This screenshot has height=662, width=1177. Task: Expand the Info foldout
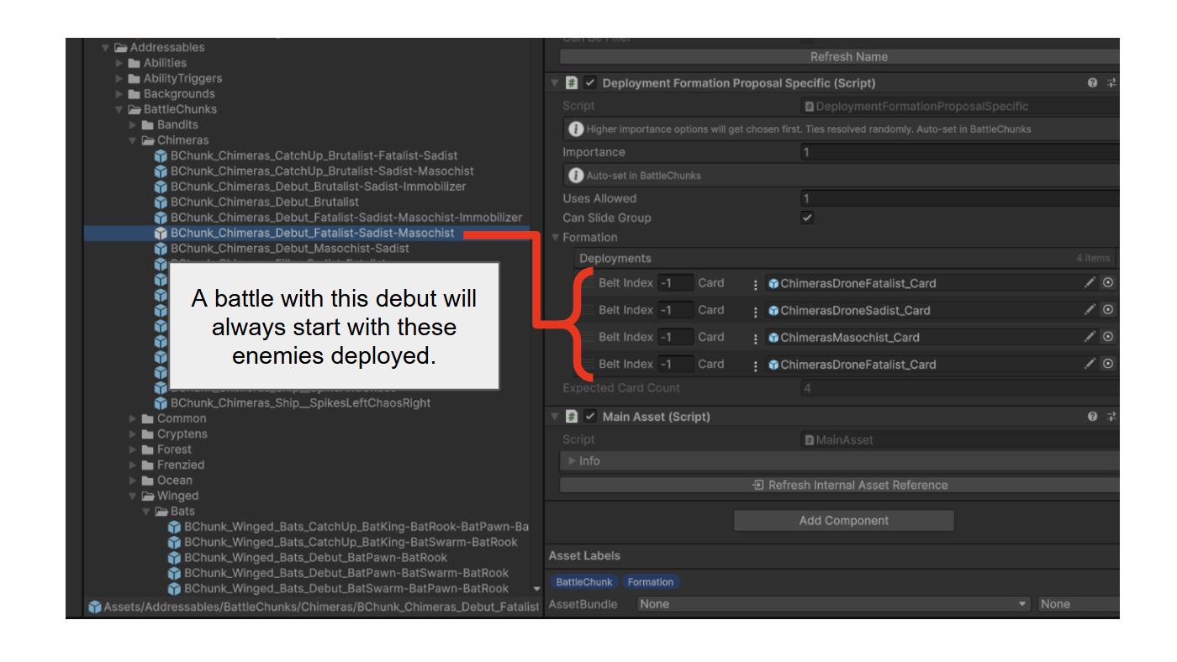(x=573, y=461)
